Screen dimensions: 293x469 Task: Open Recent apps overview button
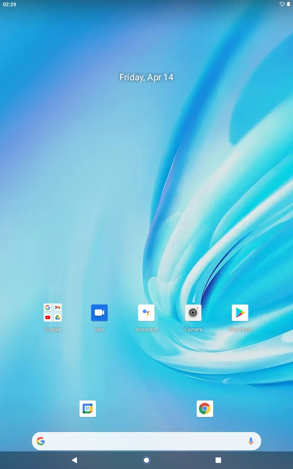pos(218,460)
